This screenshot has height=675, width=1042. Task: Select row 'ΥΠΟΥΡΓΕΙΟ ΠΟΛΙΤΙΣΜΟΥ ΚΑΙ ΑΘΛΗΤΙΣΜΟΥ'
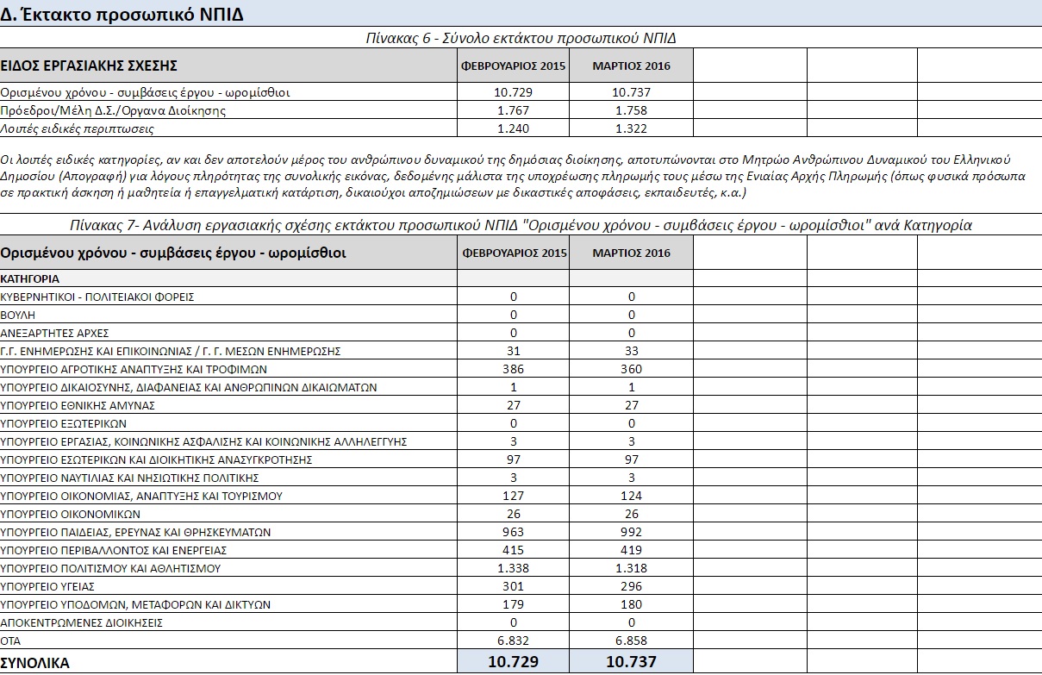coord(110,568)
